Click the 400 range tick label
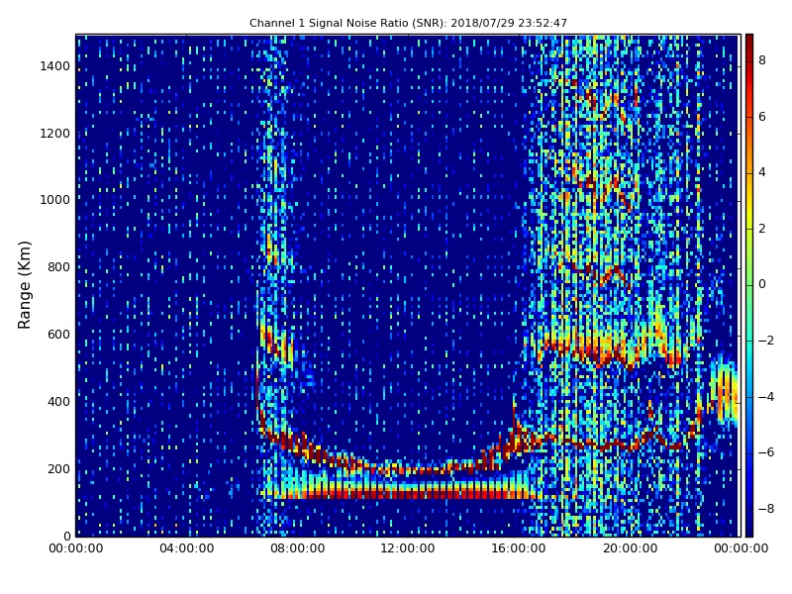The image size is (792, 594). tap(58, 402)
